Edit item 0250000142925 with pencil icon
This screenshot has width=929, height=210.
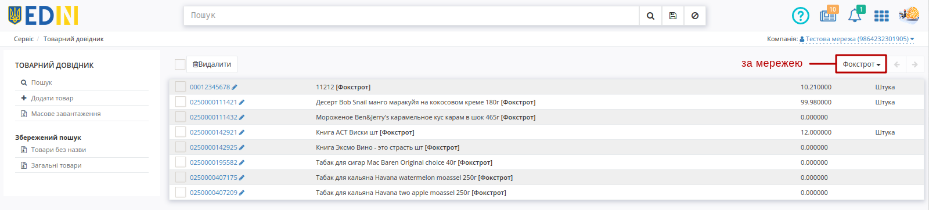coord(242,148)
